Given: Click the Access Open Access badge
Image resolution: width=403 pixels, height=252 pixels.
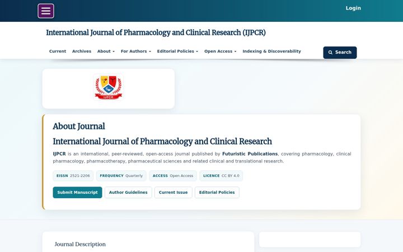Looking at the screenshot, I should pos(173,176).
